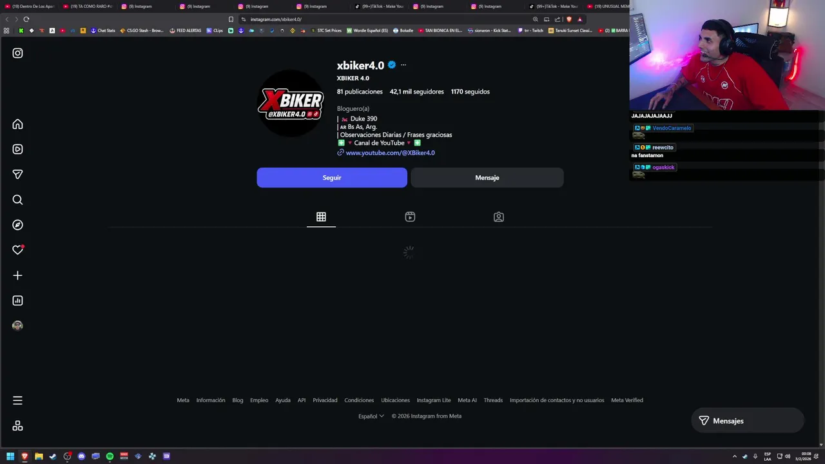Open the XBIKER profile picture
This screenshot has width=825, height=464.
[x=291, y=103]
